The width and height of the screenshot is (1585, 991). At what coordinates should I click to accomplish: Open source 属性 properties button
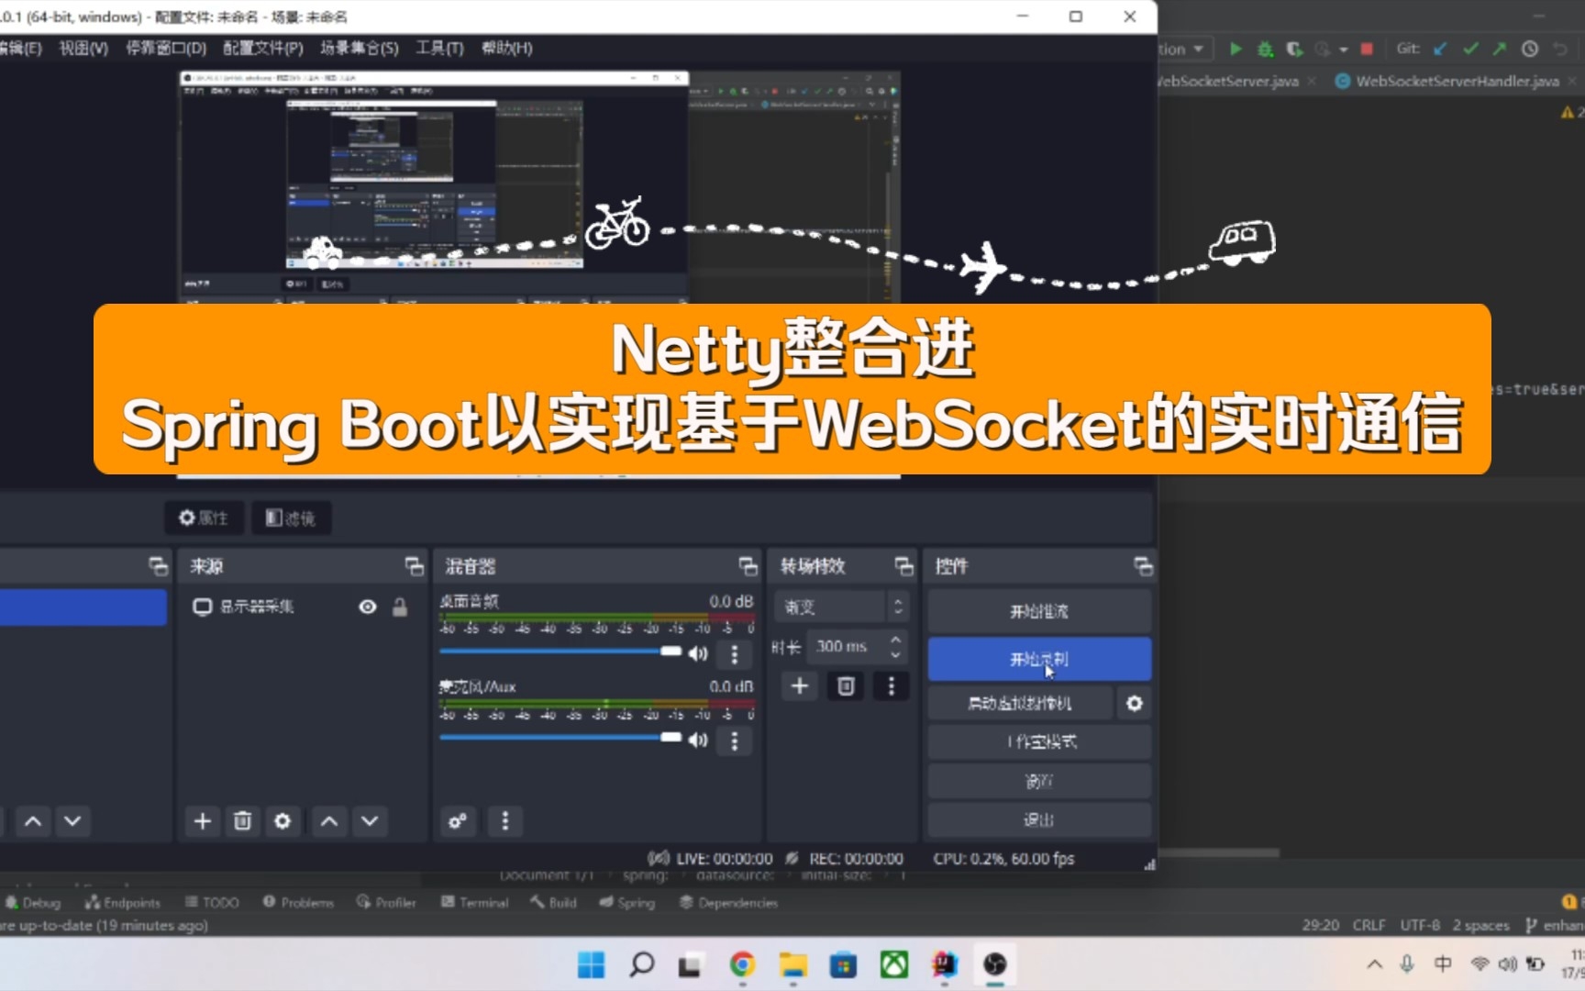click(x=204, y=518)
